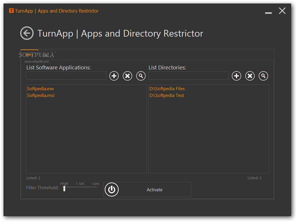Add a directory with plus icon
The height and width of the screenshot is (222, 297).
[236, 76]
